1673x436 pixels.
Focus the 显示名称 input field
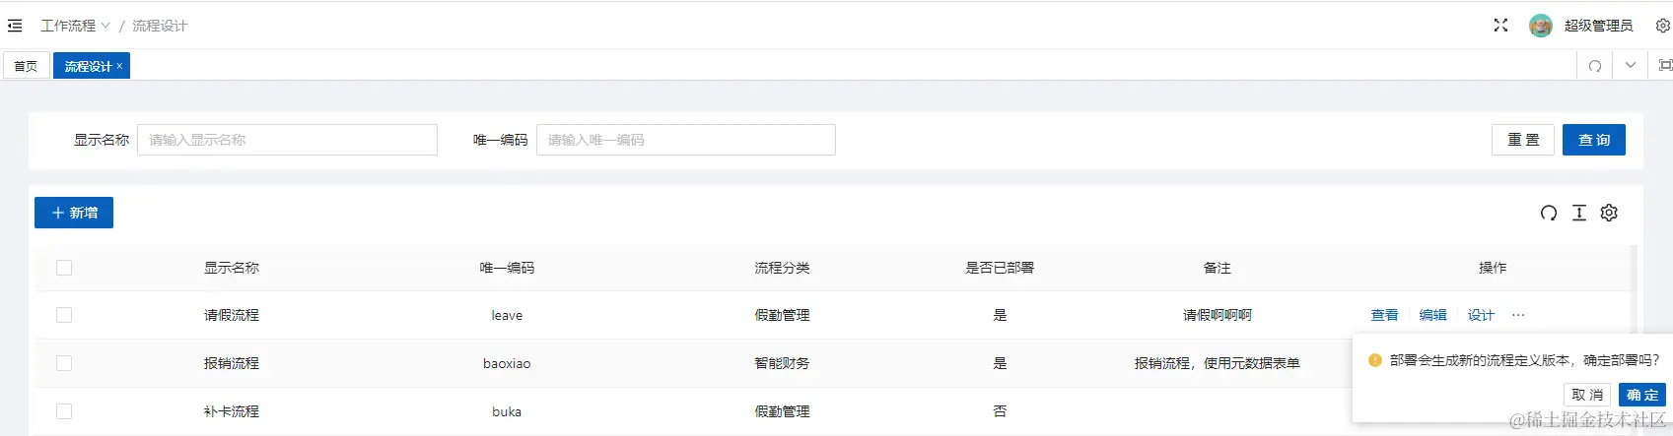pyautogui.click(x=287, y=140)
